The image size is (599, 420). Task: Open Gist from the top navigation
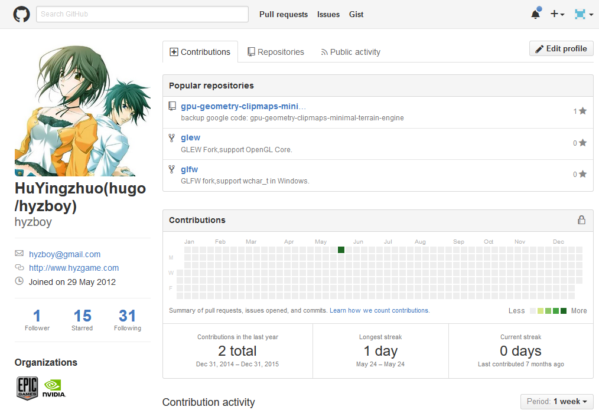pos(356,15)
